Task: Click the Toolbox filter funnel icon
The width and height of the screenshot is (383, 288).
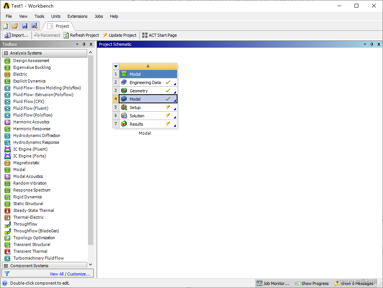Action: [x=7, y=274]
